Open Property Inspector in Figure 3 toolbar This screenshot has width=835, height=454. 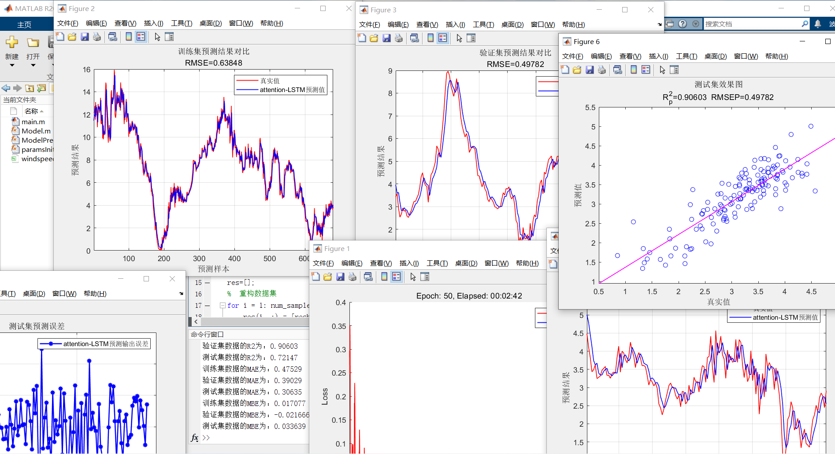click(471, 38)
